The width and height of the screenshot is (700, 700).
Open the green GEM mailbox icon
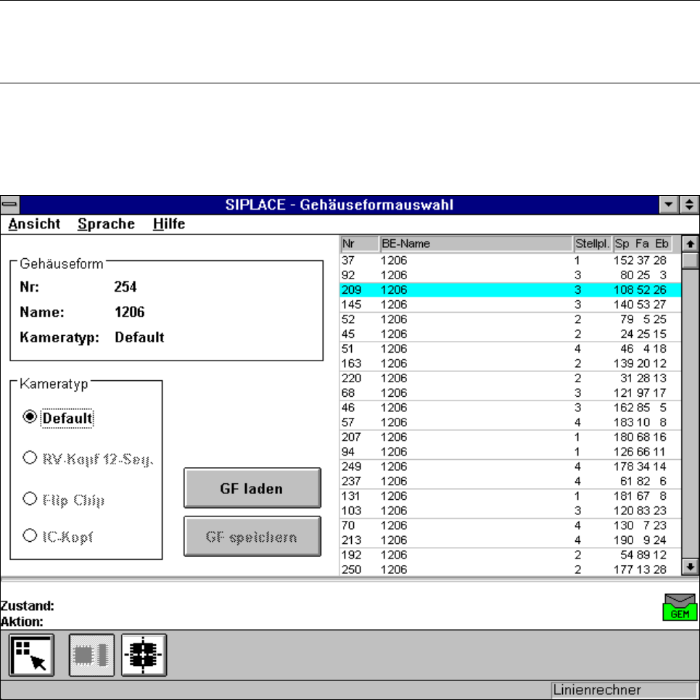[680, 607]
